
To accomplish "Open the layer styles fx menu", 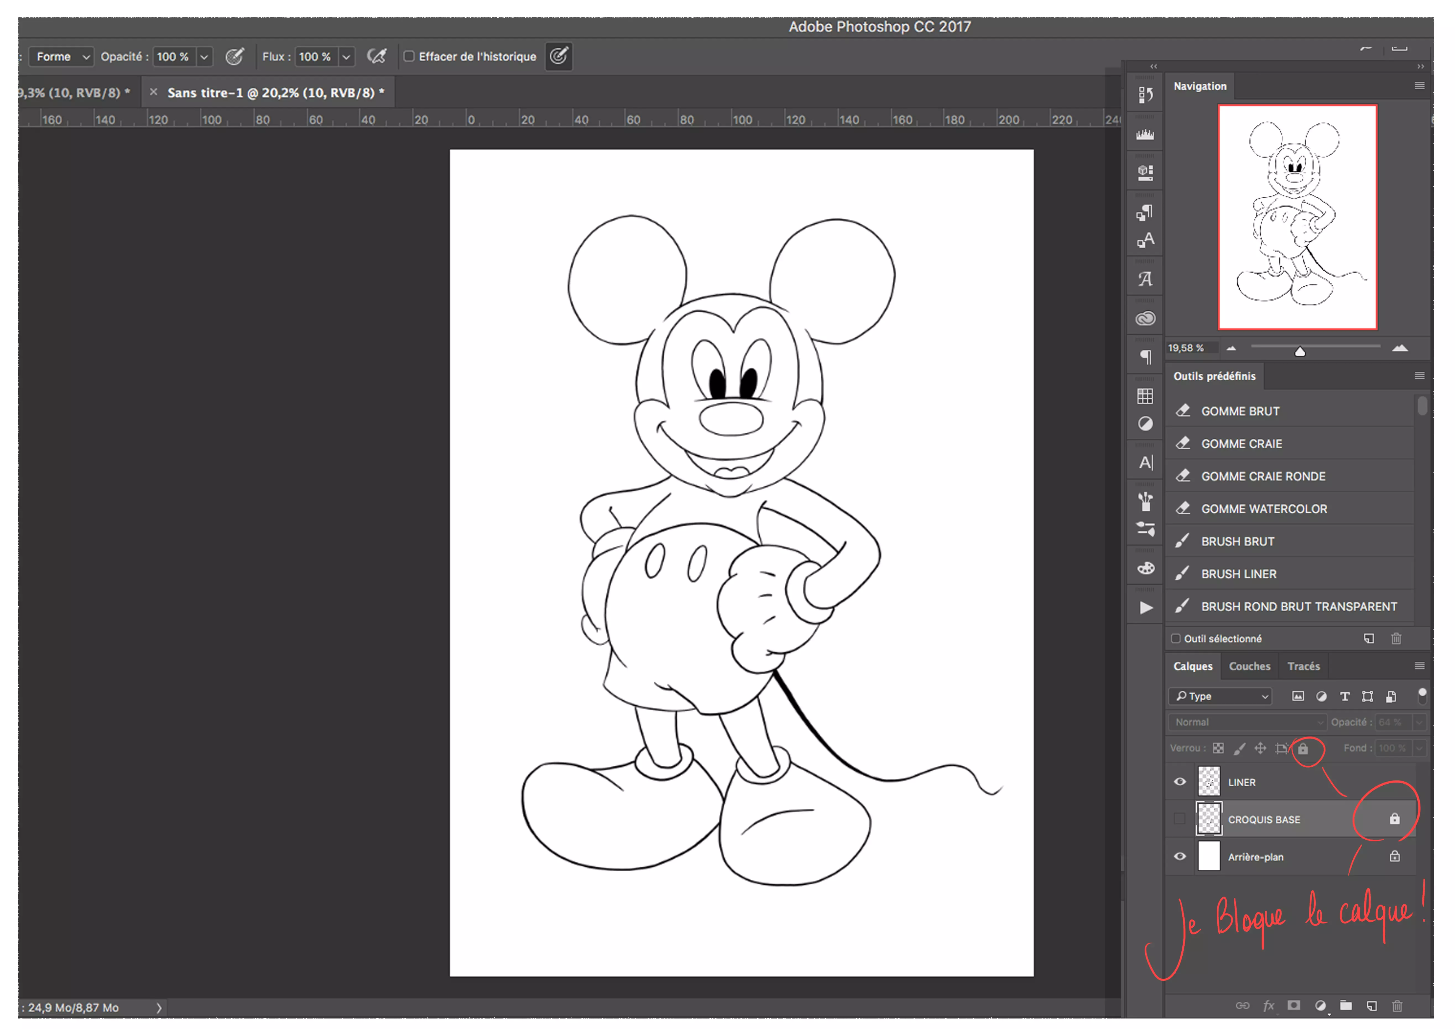I will click(x=1269, y=1005).
